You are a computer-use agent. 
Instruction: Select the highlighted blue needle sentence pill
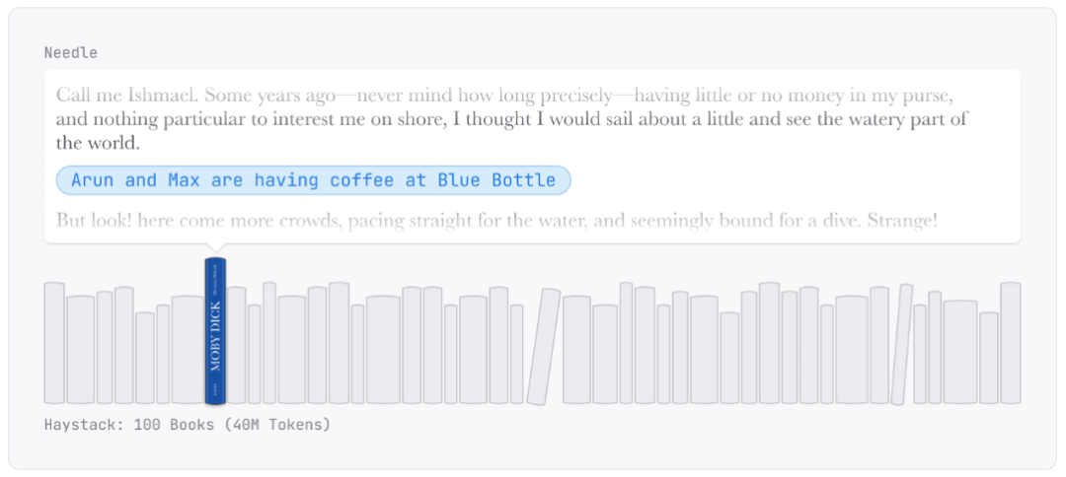point(314,180)
